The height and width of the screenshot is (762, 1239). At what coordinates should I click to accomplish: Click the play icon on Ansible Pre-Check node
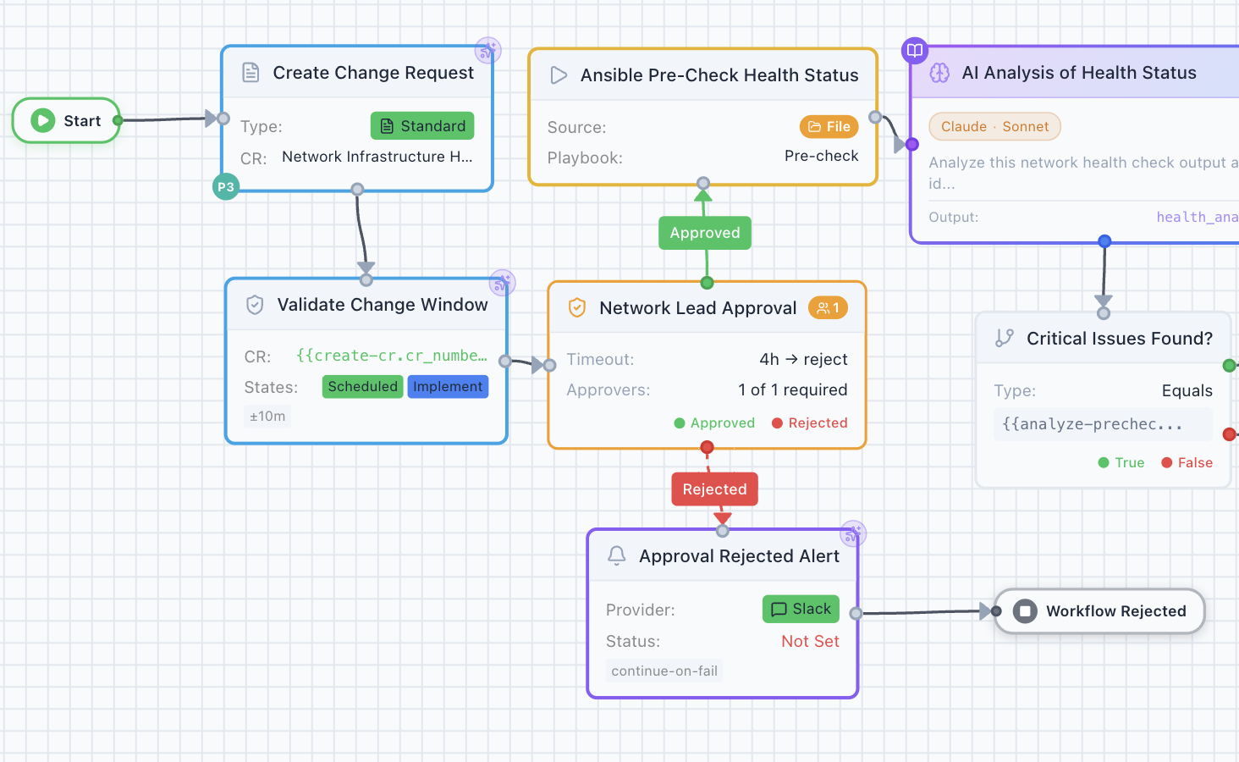click(559, 75)
